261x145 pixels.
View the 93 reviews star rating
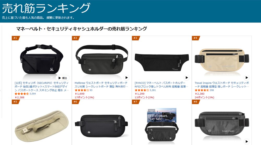tap(82, 90)
